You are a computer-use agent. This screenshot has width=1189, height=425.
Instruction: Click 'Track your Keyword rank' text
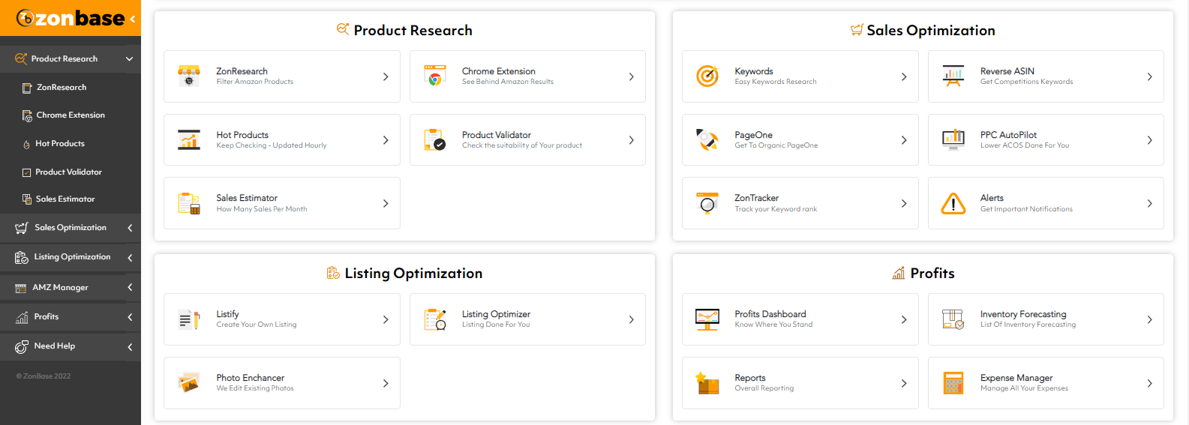pyautogui.click(x=776, y=209)
